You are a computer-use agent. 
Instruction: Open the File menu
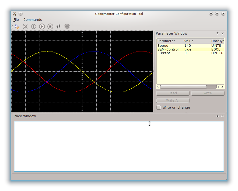(16, 20)
